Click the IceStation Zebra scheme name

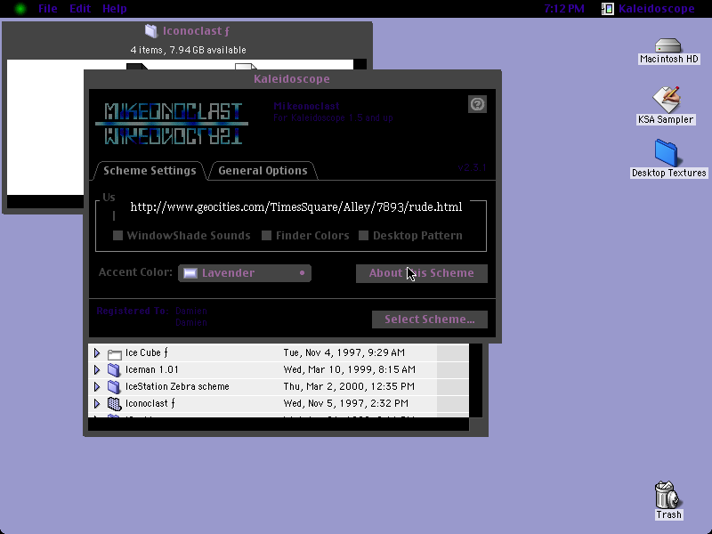[177, 386]
